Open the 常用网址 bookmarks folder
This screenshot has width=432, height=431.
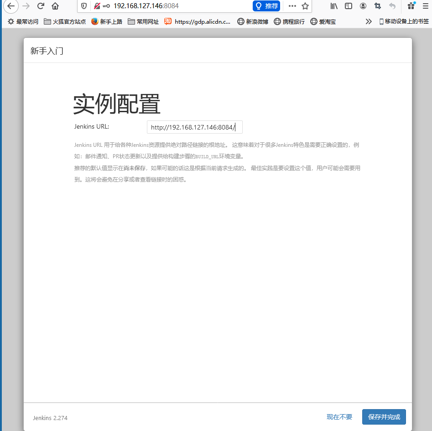pos(143,21)
